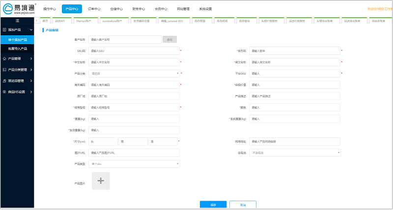
Task: Click the 取消 button
Action: click(243, 205)
